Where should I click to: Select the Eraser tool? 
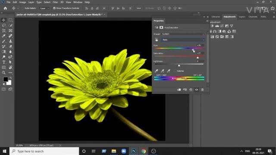pyautogui.click(x=10, y=46)
